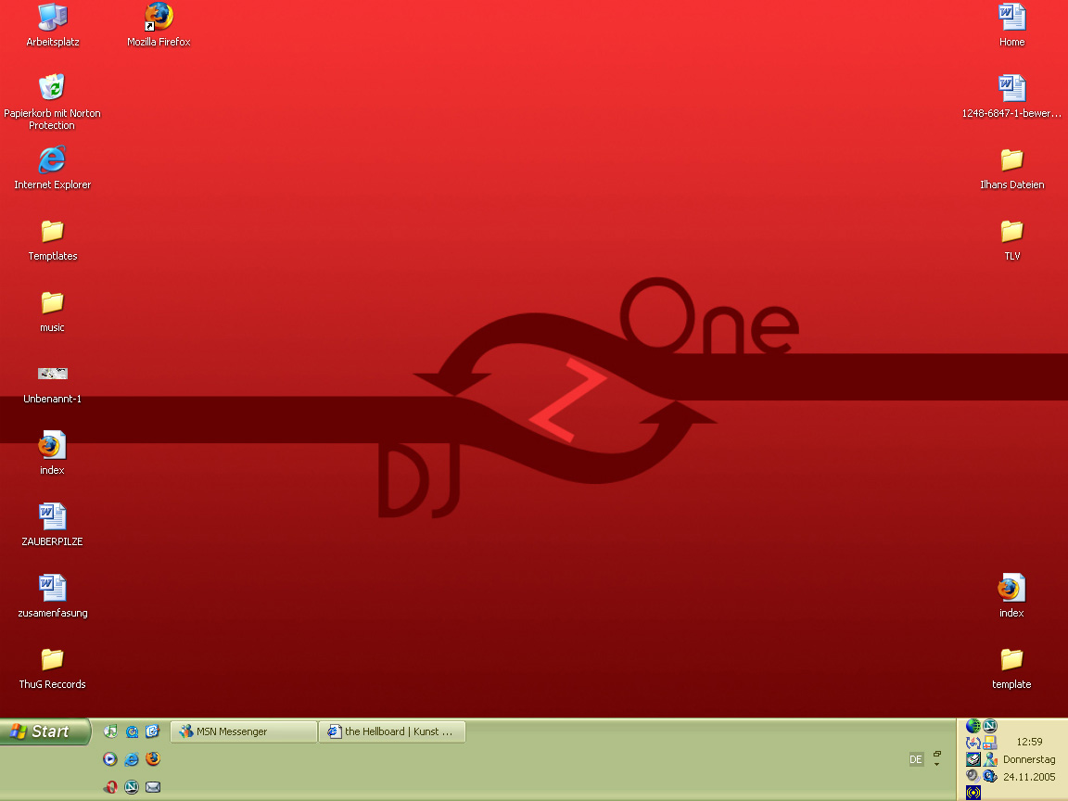Click the yellow wireless signal tray icon
1068x801 pixels.
[973, 792]
